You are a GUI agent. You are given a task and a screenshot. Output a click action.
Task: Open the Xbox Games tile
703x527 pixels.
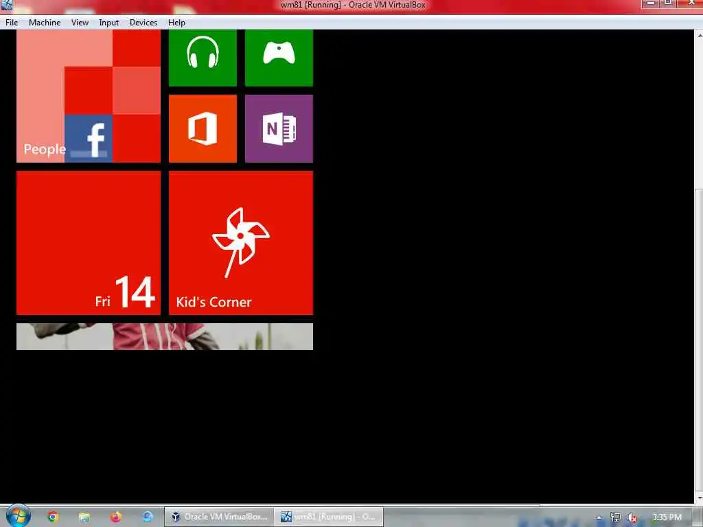coord(279,58)
